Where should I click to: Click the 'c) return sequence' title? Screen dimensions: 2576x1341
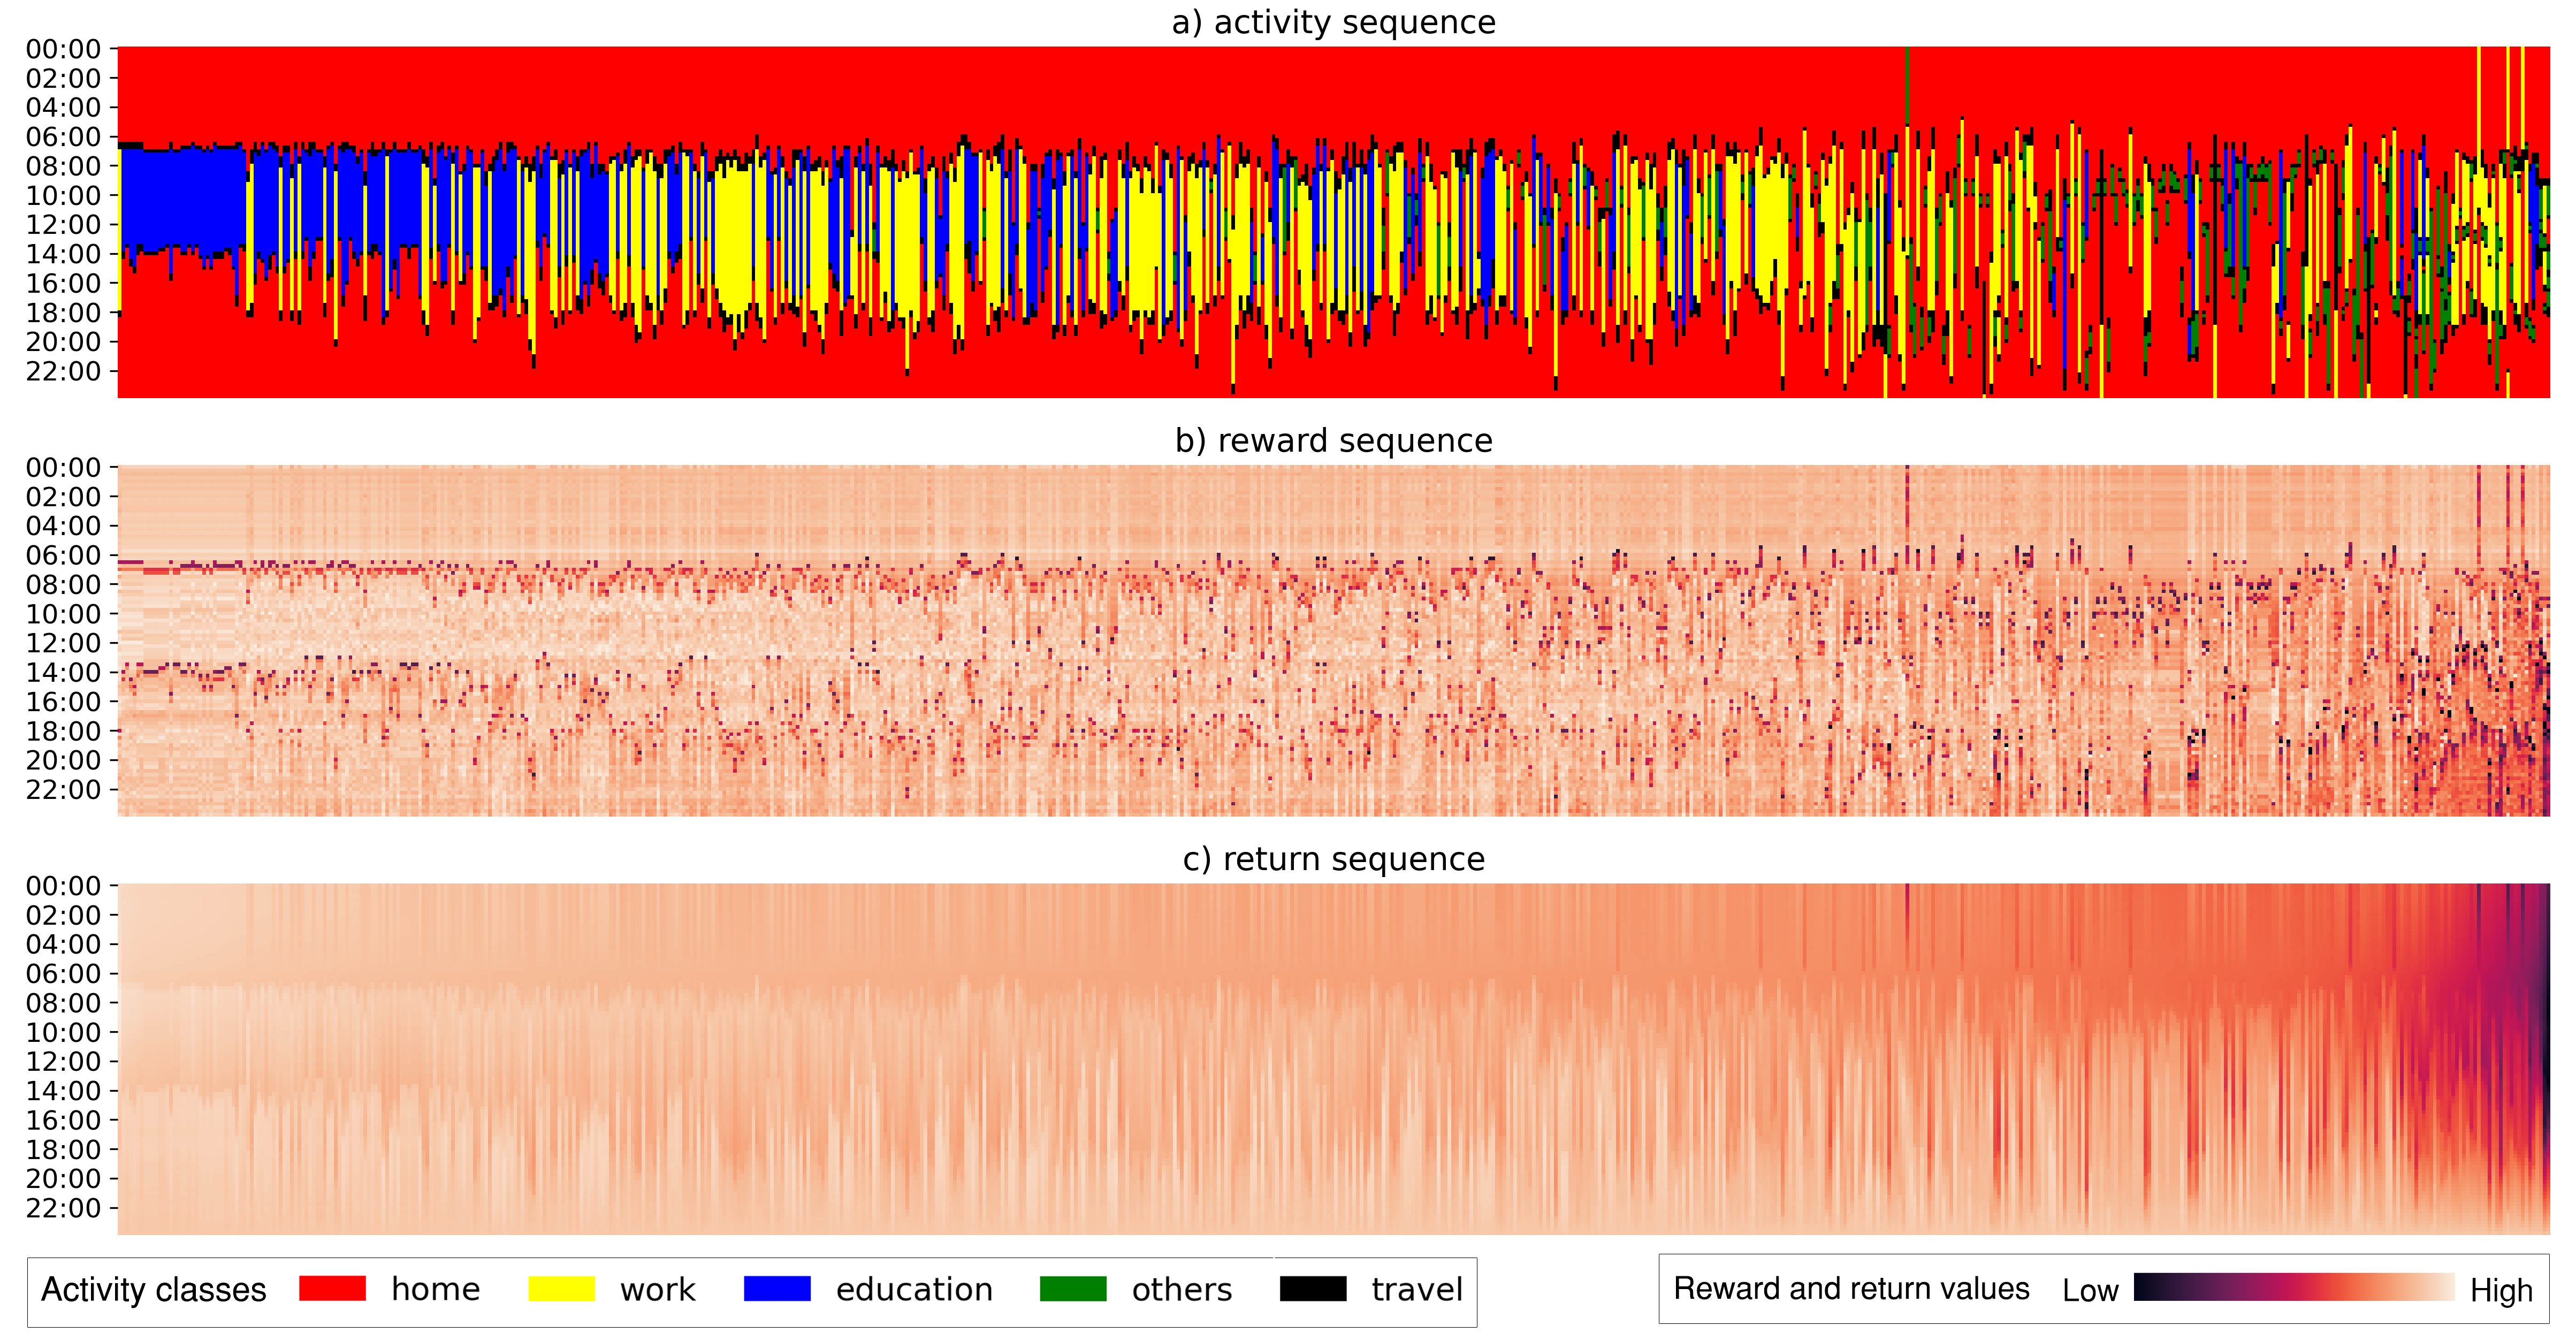(1333, 859)
